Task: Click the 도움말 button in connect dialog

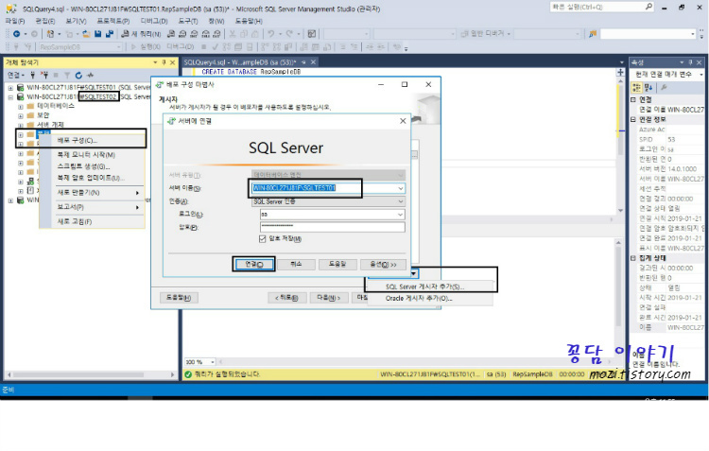Action: [x=337, y=264]
